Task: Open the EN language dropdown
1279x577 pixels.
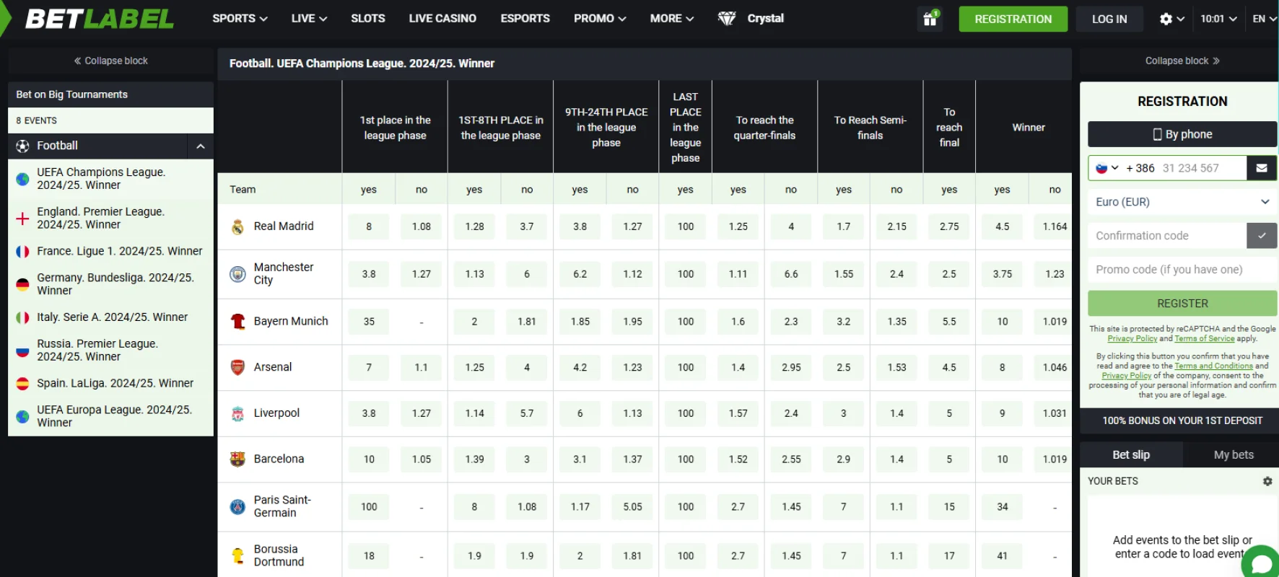Action: click(x=1265, y=19)
